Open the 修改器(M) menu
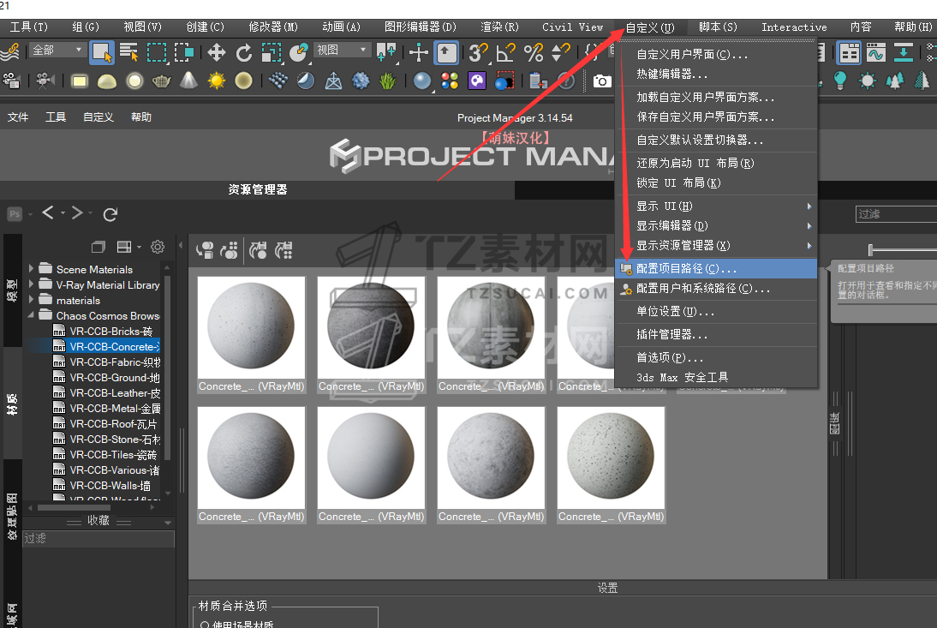 coord(273,27)
